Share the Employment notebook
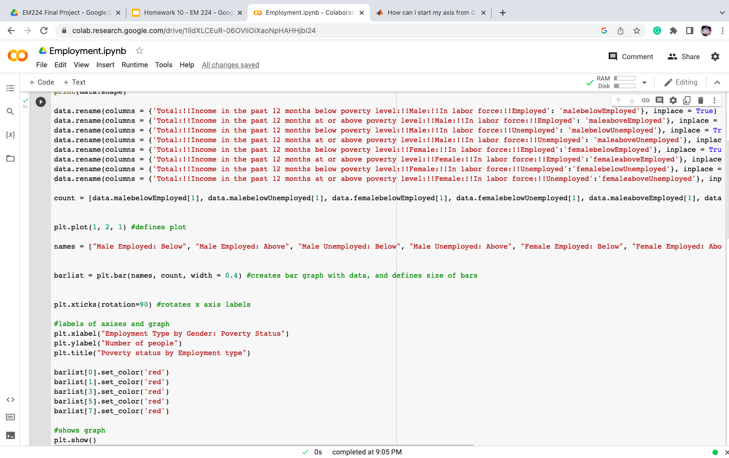Viewport: 729px width, 458px height. coord(684,56)
